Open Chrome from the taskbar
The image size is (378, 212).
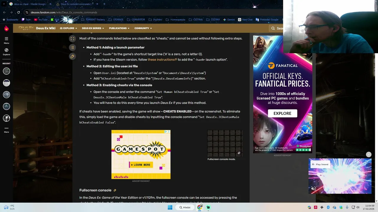(x=200, y=207)
